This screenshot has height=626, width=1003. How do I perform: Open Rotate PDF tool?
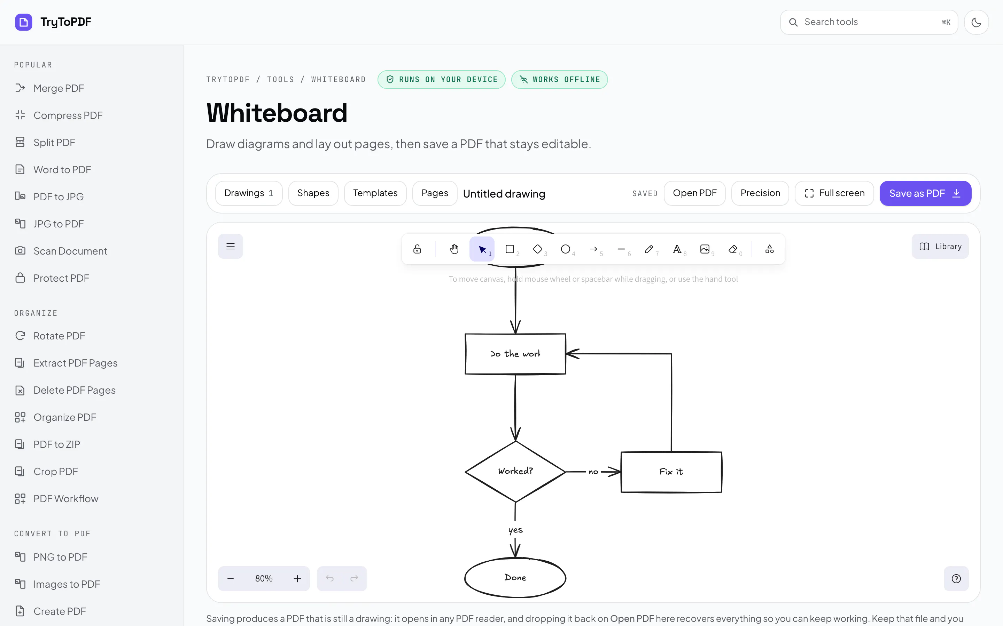point(91,336)
